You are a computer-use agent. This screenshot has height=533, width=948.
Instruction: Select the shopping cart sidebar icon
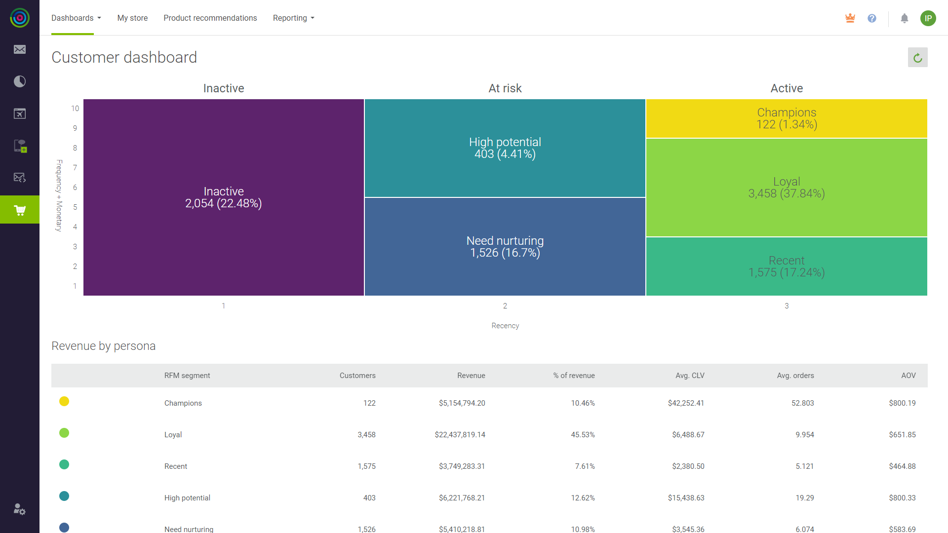[x=20, y=210]
